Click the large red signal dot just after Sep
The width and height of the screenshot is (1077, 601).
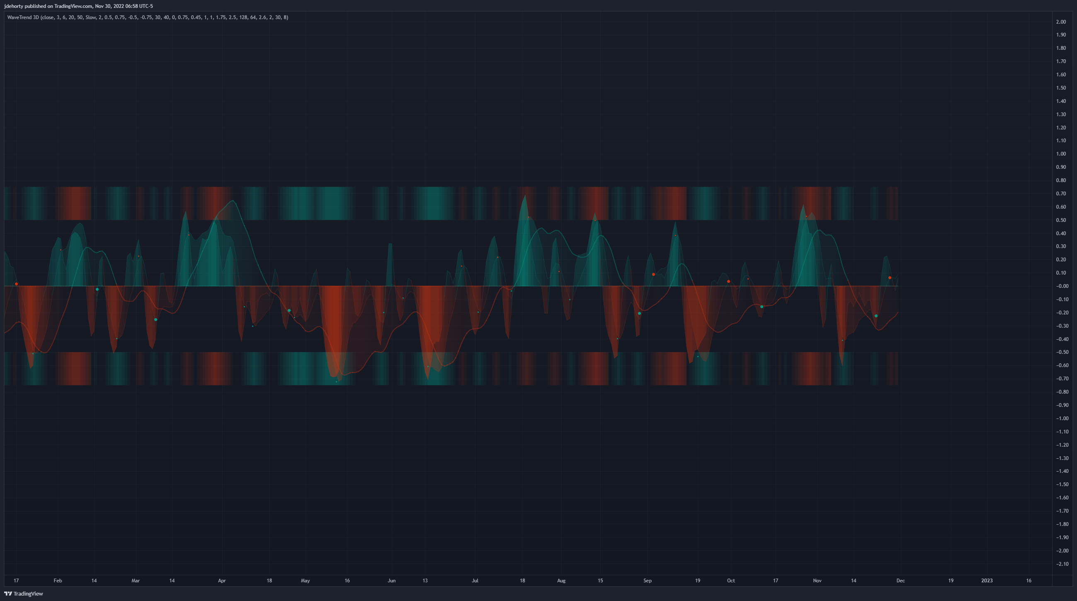click(653, 274)
